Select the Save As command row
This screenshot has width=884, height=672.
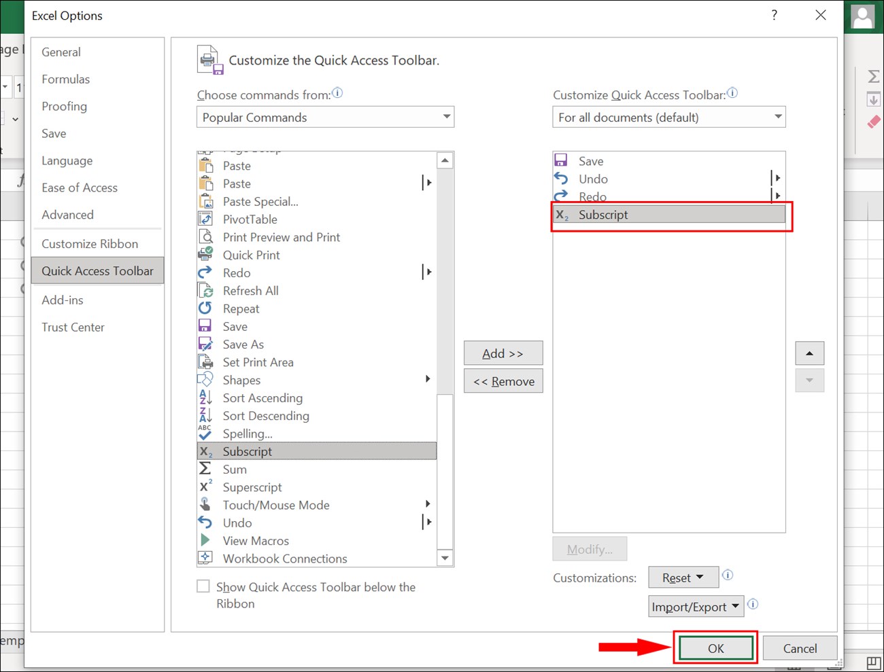317,344
